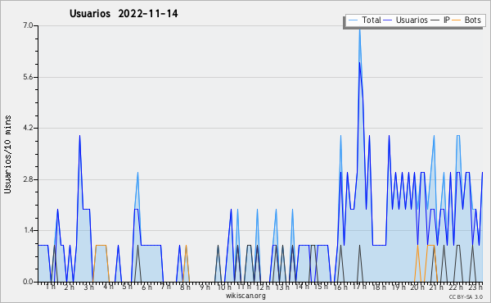Click the y-axis label '2.8'

pos(28,179)
